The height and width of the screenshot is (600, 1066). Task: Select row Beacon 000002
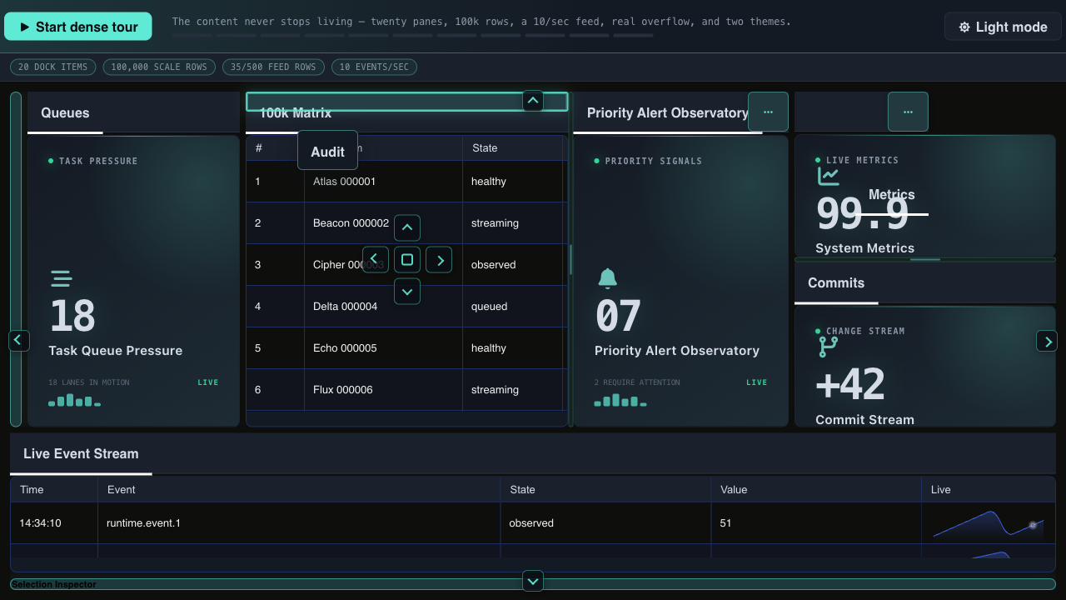[406, 223]
